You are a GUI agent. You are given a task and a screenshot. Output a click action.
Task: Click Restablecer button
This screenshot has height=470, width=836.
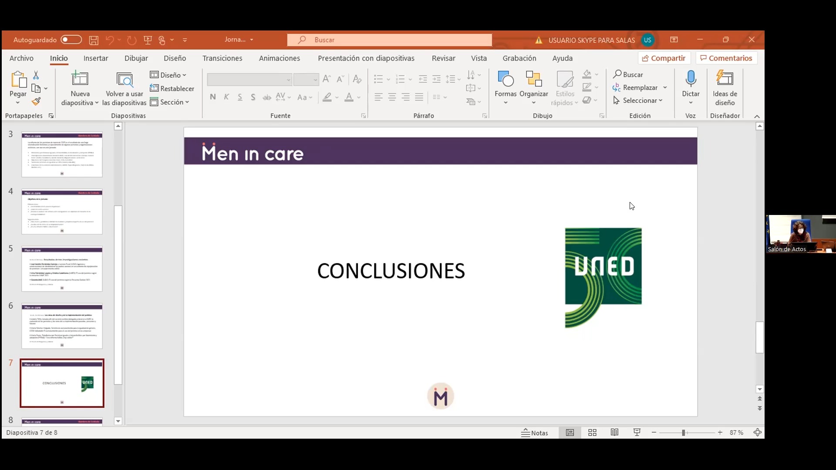point(172,88)
